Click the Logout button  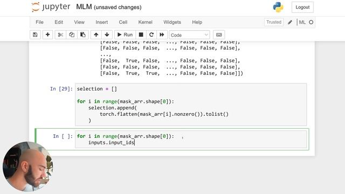pyautogui.click(x=302, y=7)
